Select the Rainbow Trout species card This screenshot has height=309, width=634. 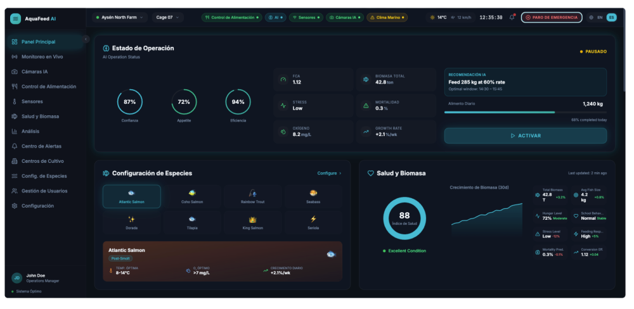click(x=252, y=196)
